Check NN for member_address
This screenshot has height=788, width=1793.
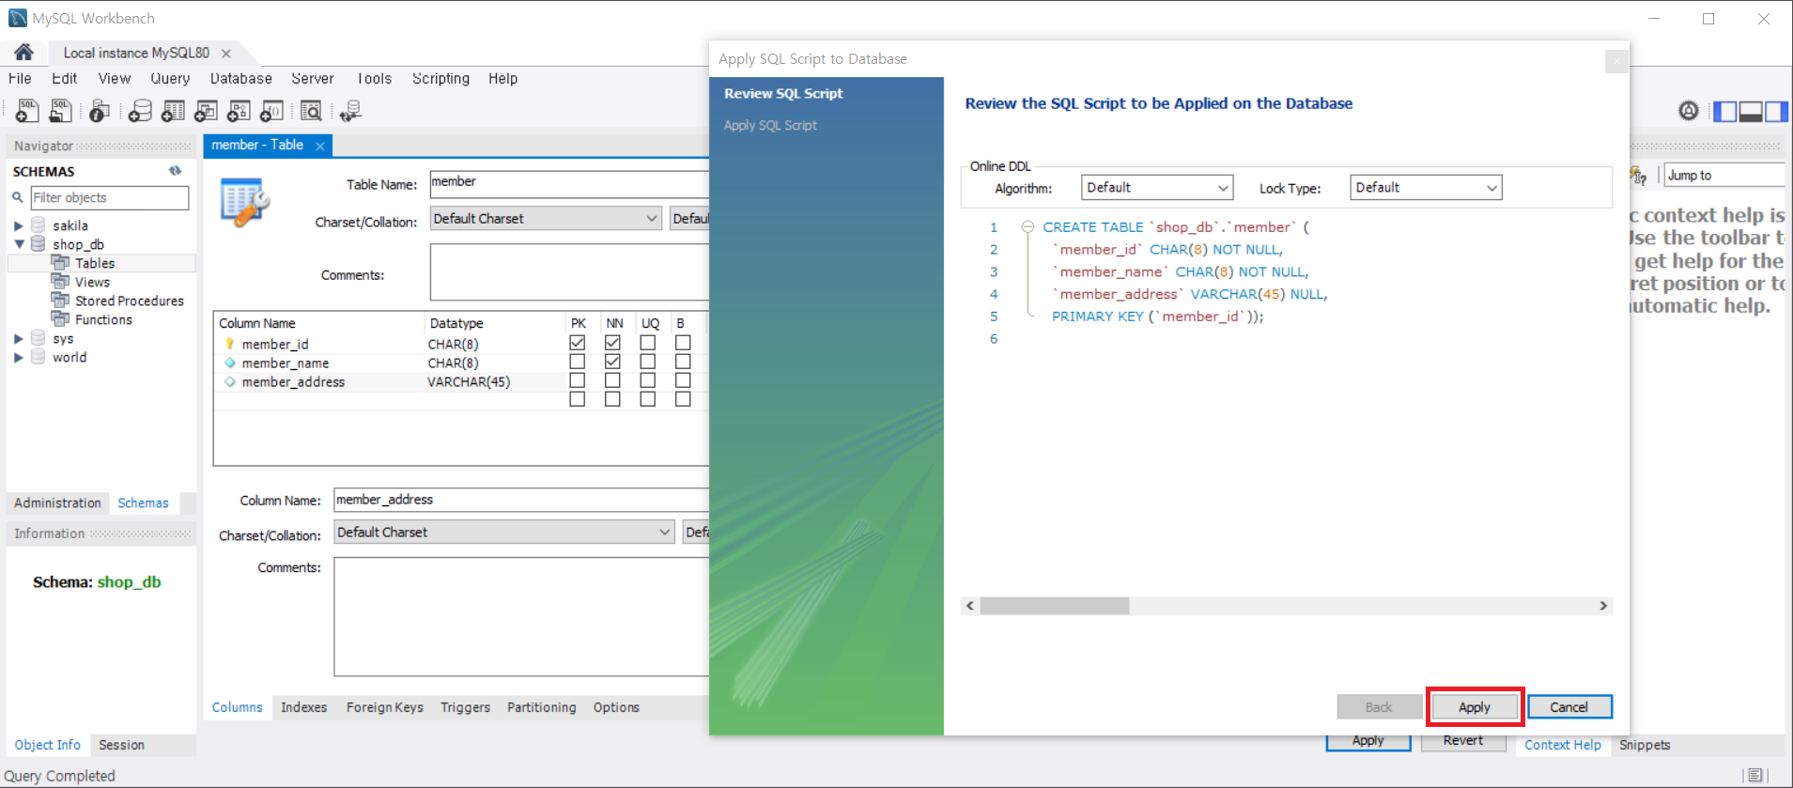pos(612,380)
